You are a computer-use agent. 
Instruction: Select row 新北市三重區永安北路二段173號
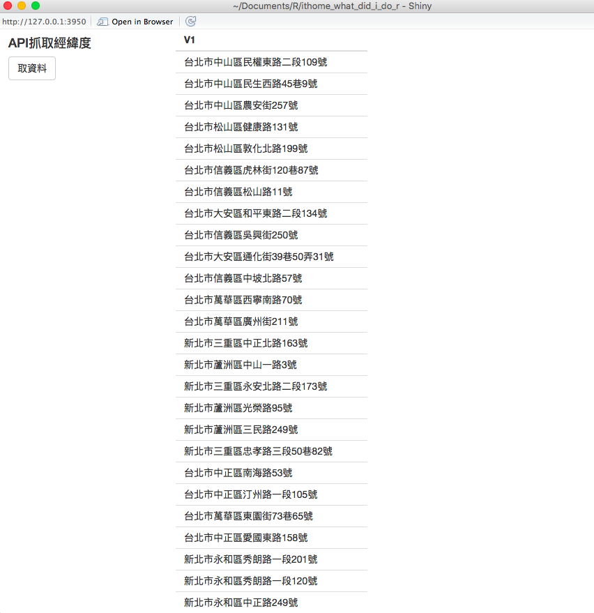point(272,386)
